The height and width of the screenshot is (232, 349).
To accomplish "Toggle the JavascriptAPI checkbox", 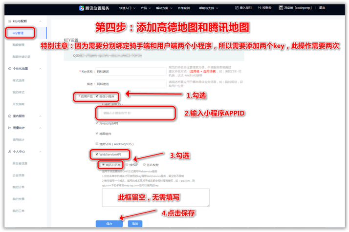I will (97, 123).
